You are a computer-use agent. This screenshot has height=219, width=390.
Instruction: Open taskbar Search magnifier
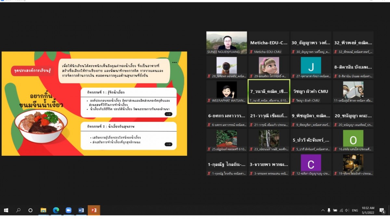point(18,210)
